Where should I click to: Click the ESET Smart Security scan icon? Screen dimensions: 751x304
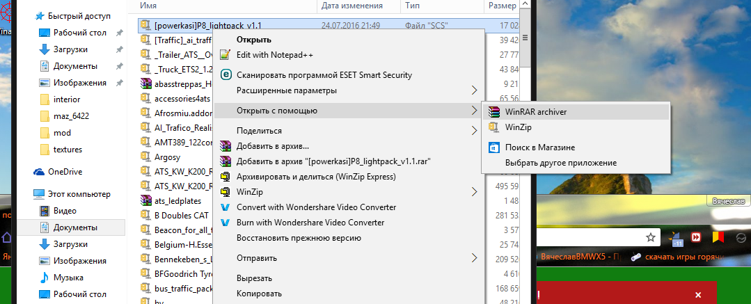tap(225, 75)
